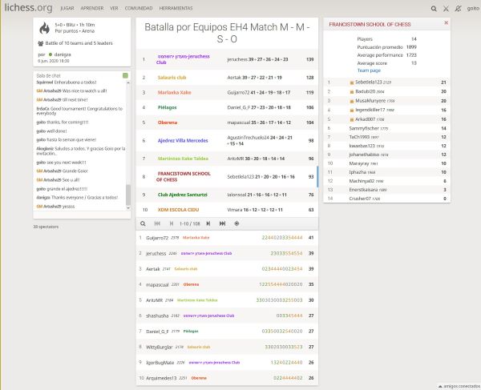Toggle the chat room green checkbox
Viewport: 481px width, 390px height.
pos(126,75)
